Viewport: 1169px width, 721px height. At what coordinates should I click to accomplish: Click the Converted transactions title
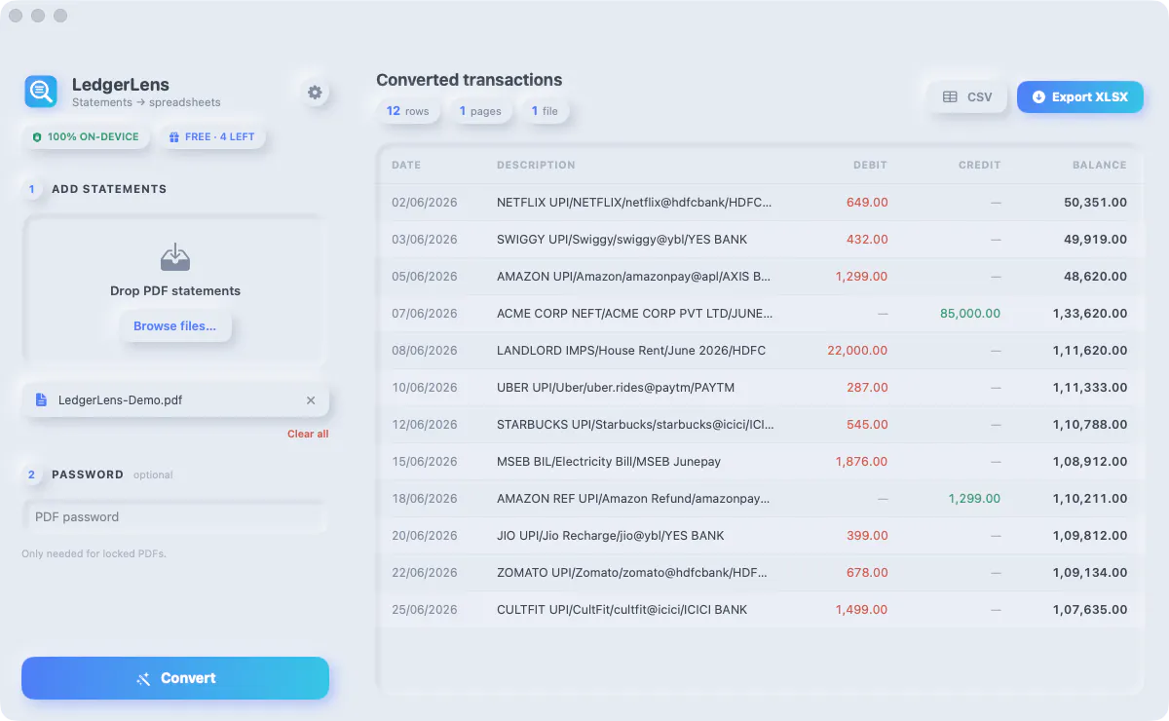pyautogui.click(x=470, y=80)
